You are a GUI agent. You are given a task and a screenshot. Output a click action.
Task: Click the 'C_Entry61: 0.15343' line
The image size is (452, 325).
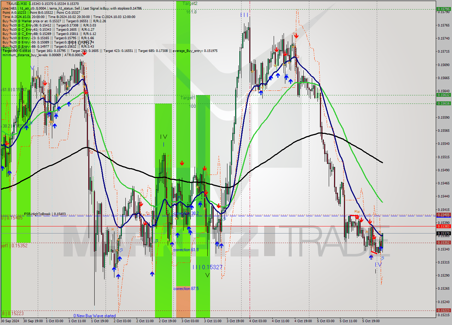[48, 30]
